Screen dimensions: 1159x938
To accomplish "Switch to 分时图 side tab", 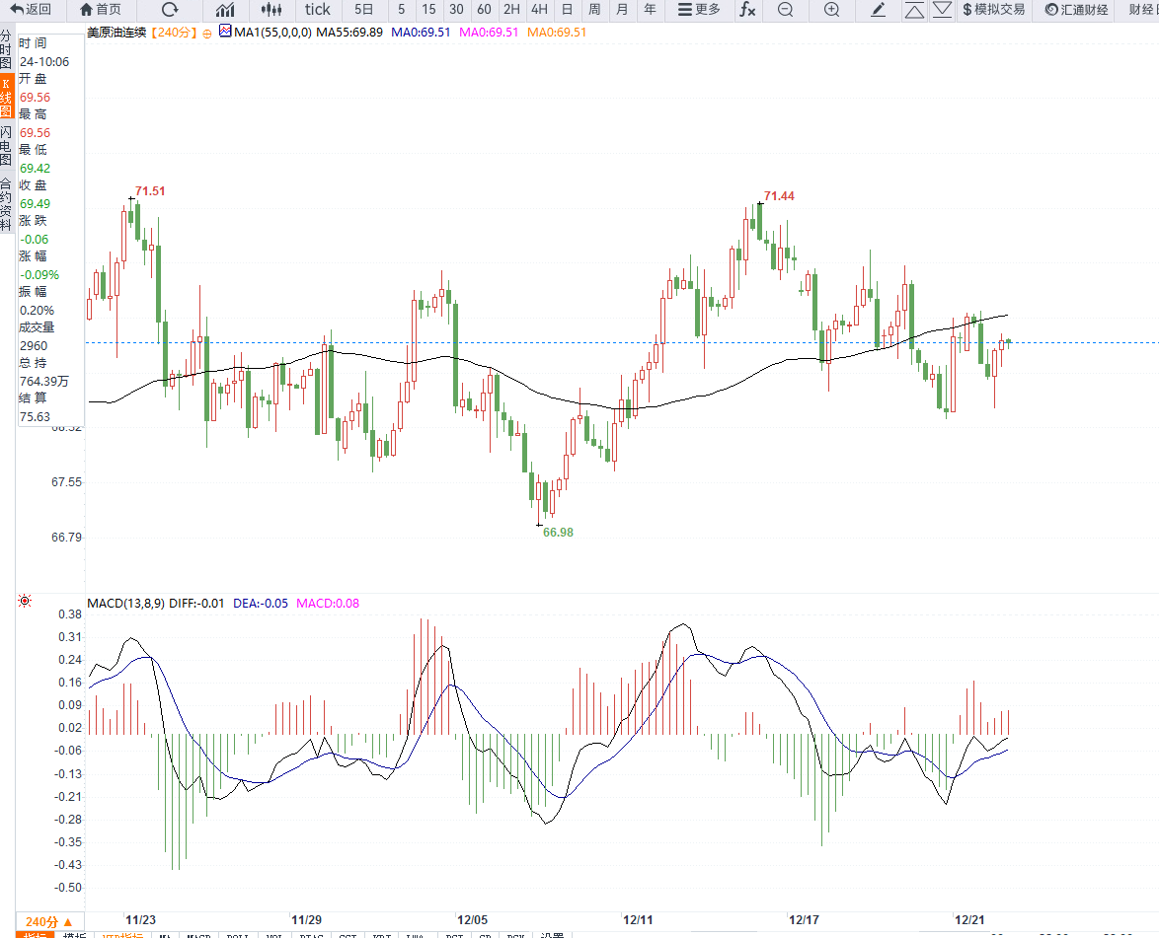I will pyautogui.click(x=6, y=50).
